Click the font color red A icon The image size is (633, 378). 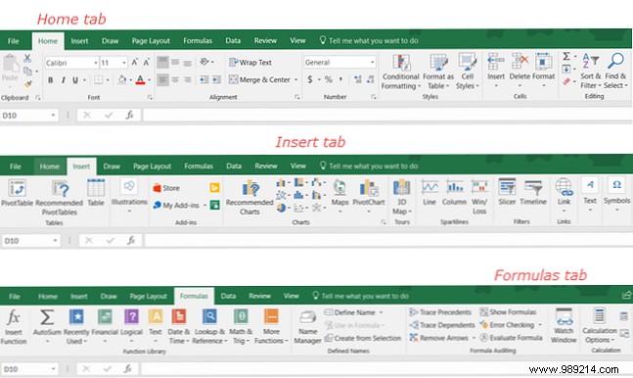[140, 80]
